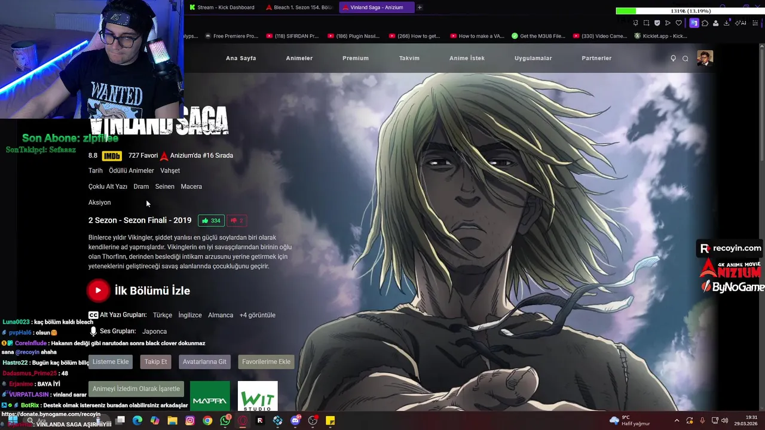The height and width of the screenshot is (430, 765).
Task: Open Partnerler in site navigation
Action: pos(596,59)
